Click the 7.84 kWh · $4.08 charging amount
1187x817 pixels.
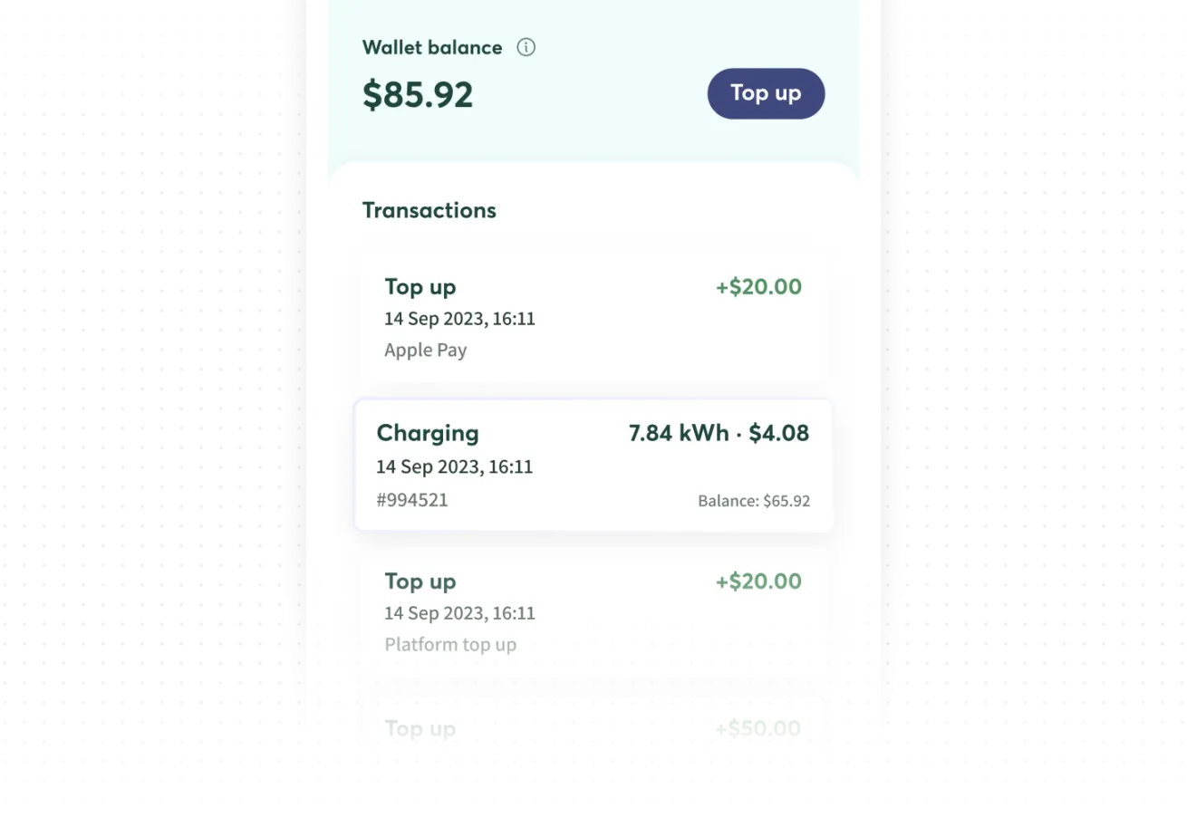click(x=719, y=433)
